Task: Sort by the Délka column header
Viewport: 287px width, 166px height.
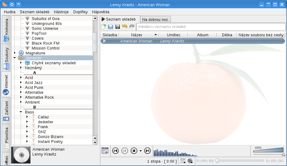Action: pos(227,35)
